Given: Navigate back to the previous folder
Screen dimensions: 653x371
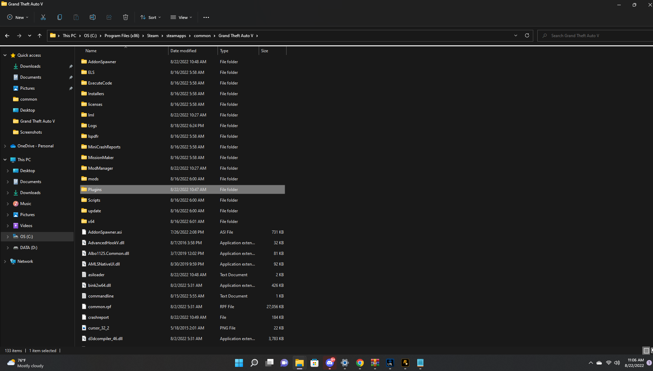Looking at the screenshot, I should click(7, 36).
